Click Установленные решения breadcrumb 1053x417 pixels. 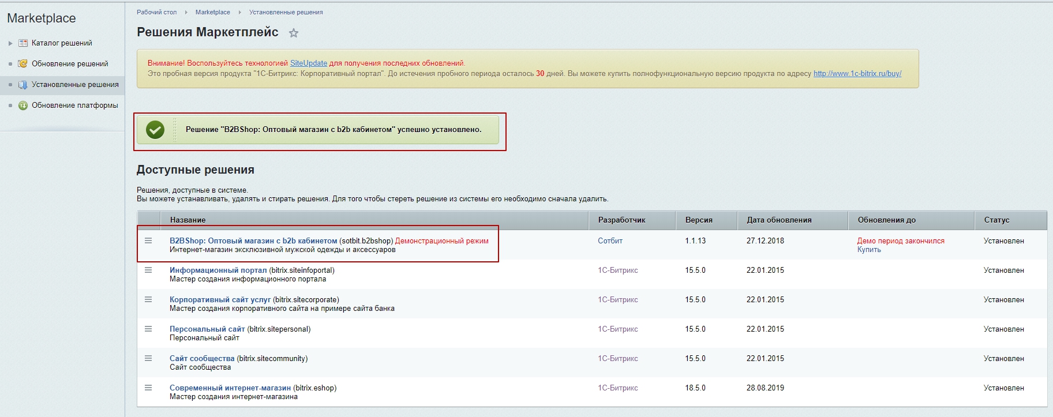click(x=286, y=12)
